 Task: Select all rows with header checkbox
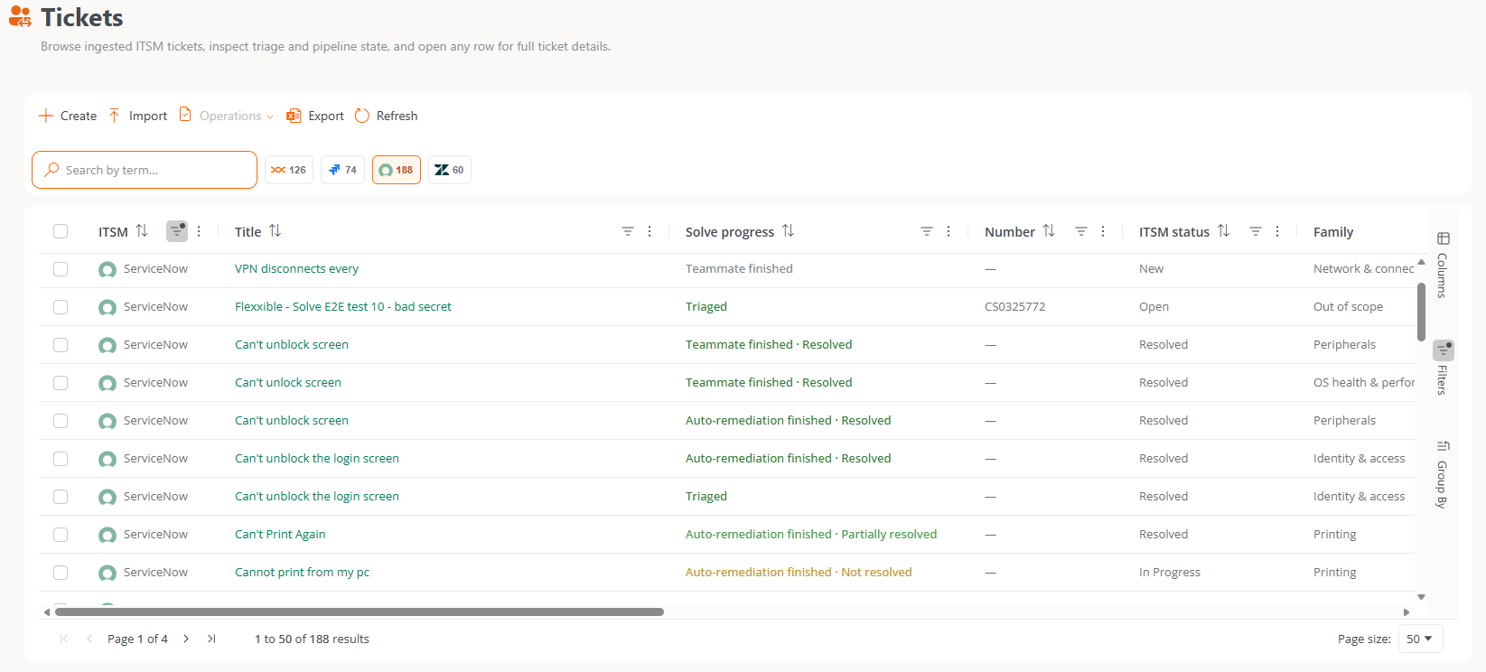61,231
